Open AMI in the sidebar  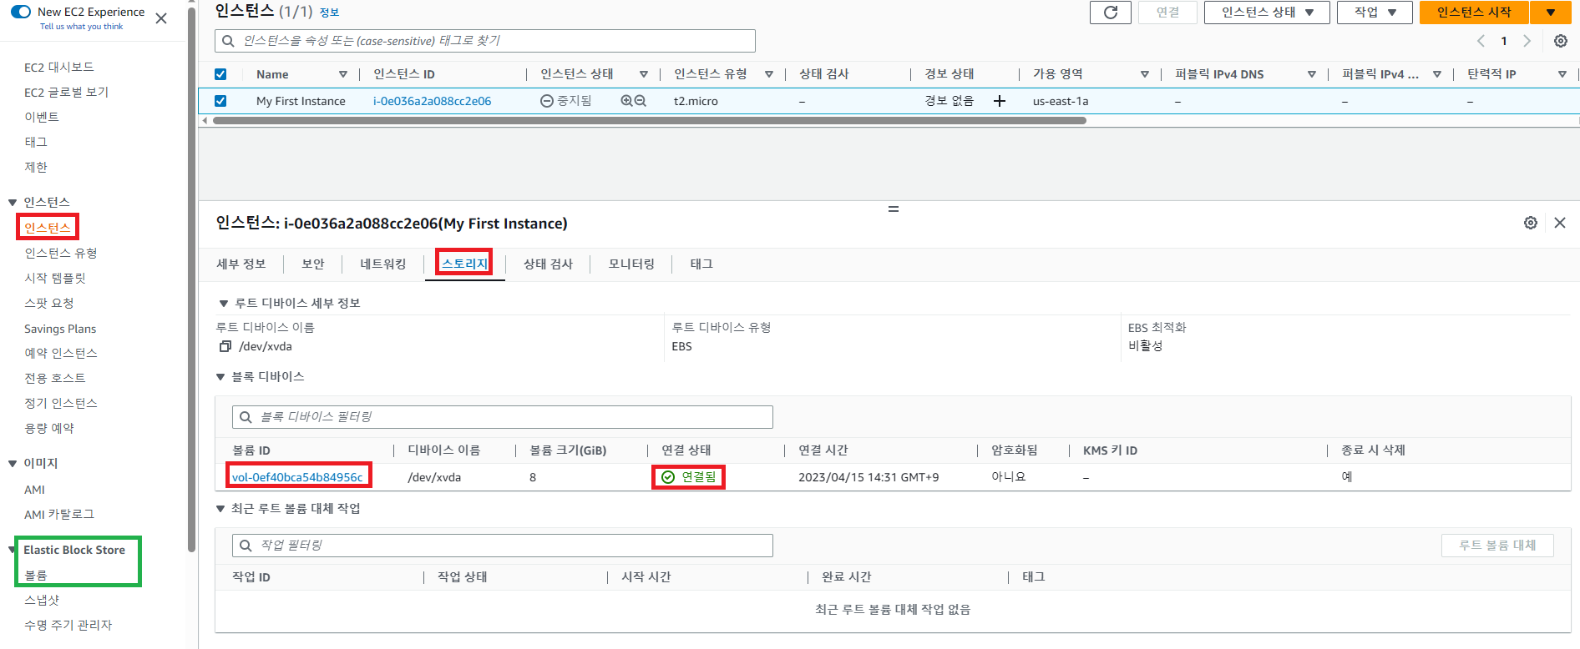click(34, 490)
